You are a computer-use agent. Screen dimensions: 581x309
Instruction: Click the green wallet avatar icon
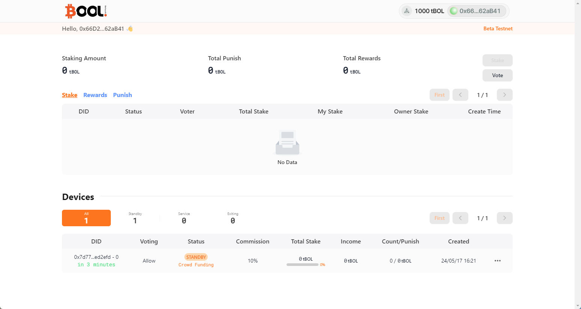(454, 11)
